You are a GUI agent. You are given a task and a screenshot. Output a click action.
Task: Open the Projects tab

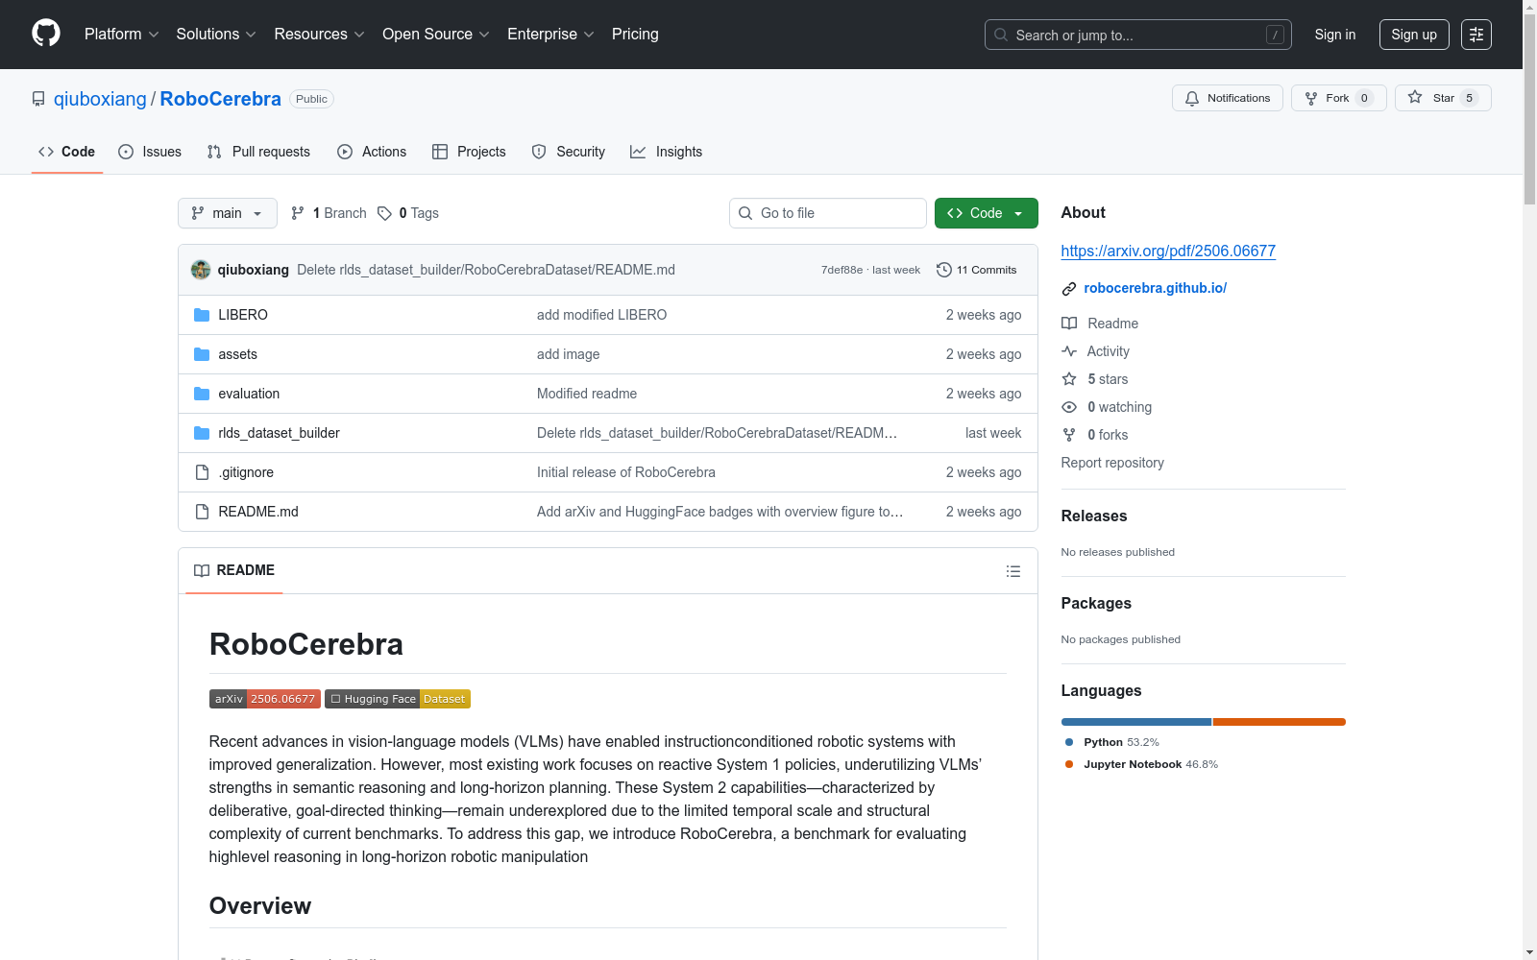(x=469, y=152)
